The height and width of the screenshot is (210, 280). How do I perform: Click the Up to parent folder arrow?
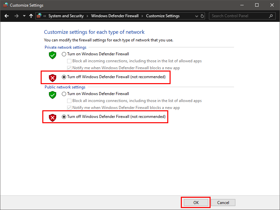[31, 16]
